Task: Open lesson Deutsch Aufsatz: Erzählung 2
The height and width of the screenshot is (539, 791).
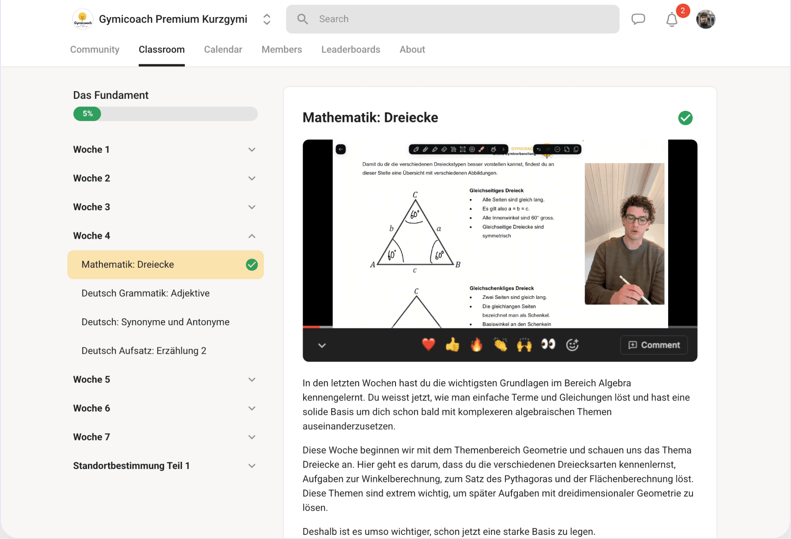Action: [144, 350]
